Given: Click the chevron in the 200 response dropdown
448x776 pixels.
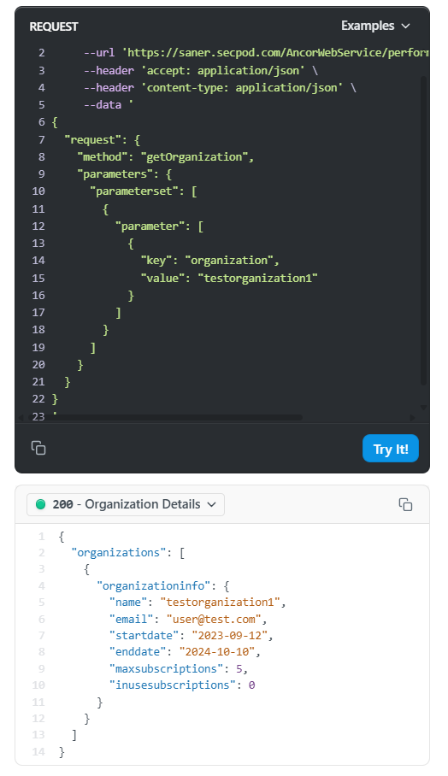Looking at the screenshot, I should click(x=212, y=504).
